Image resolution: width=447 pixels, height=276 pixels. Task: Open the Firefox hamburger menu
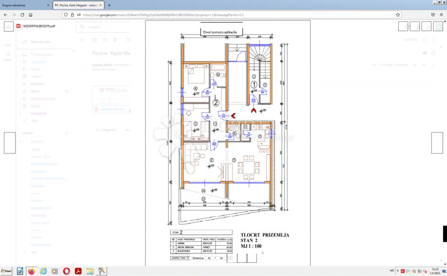(x=441, y=15)
